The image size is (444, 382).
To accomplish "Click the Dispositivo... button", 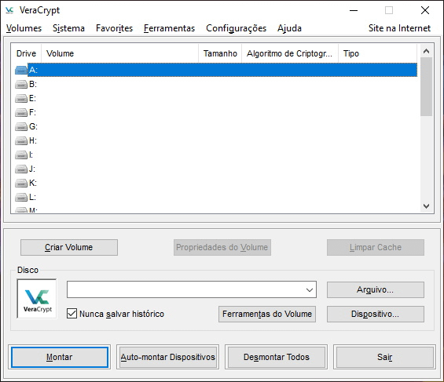I will [x=376, y=314].
